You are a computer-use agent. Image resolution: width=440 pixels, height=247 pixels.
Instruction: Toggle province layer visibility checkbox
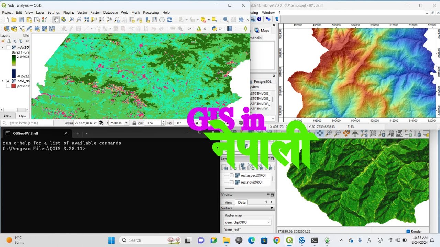point(8,86)
